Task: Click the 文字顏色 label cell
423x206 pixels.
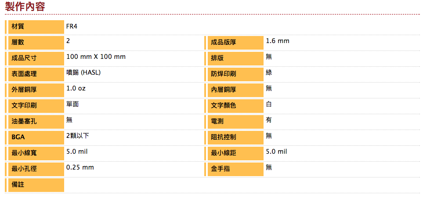Action: 235,106
